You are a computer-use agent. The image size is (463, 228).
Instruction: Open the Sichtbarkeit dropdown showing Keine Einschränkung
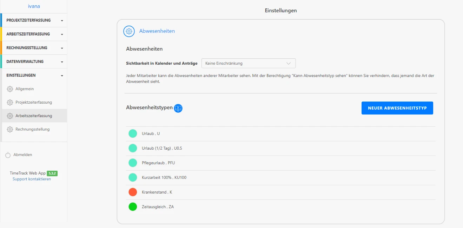point(248,63)
